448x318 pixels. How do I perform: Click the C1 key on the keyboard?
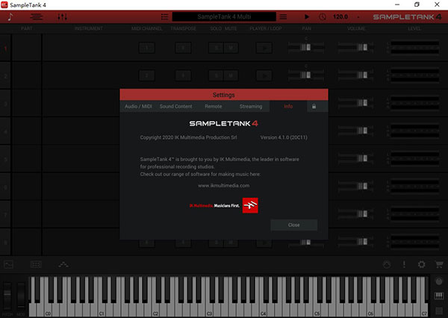(x=102, y=311)
